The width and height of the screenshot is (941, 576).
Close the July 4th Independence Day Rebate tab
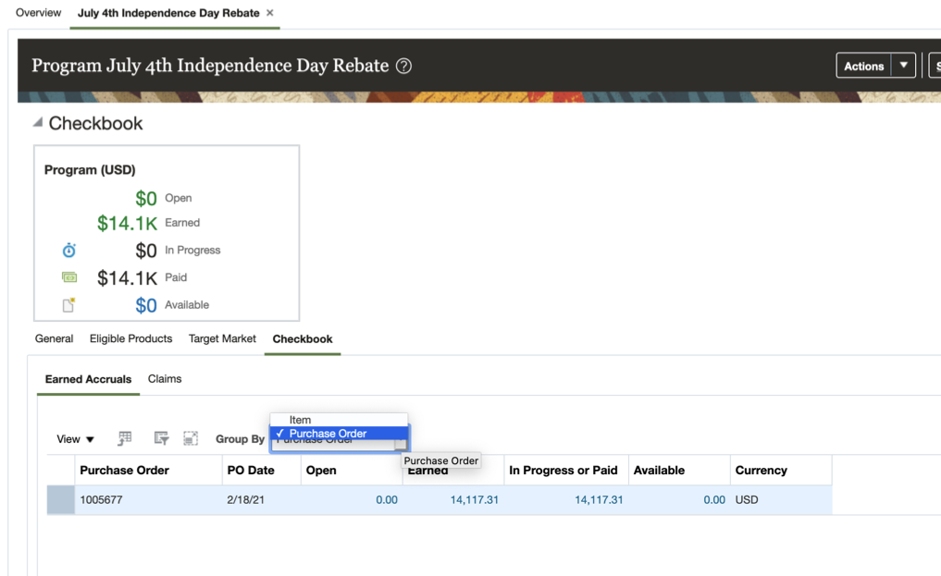click(x=270, y=13)
